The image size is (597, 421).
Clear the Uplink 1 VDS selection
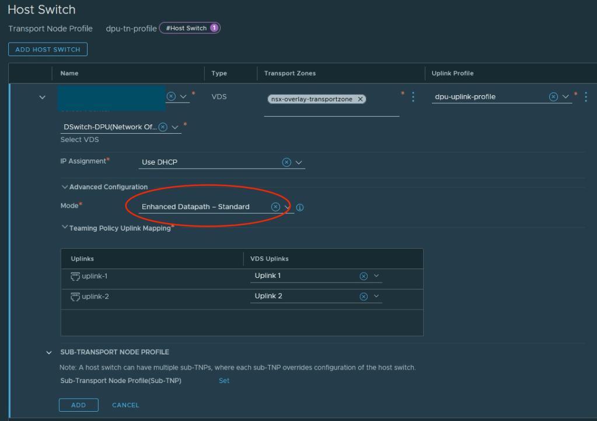[364, 276]
